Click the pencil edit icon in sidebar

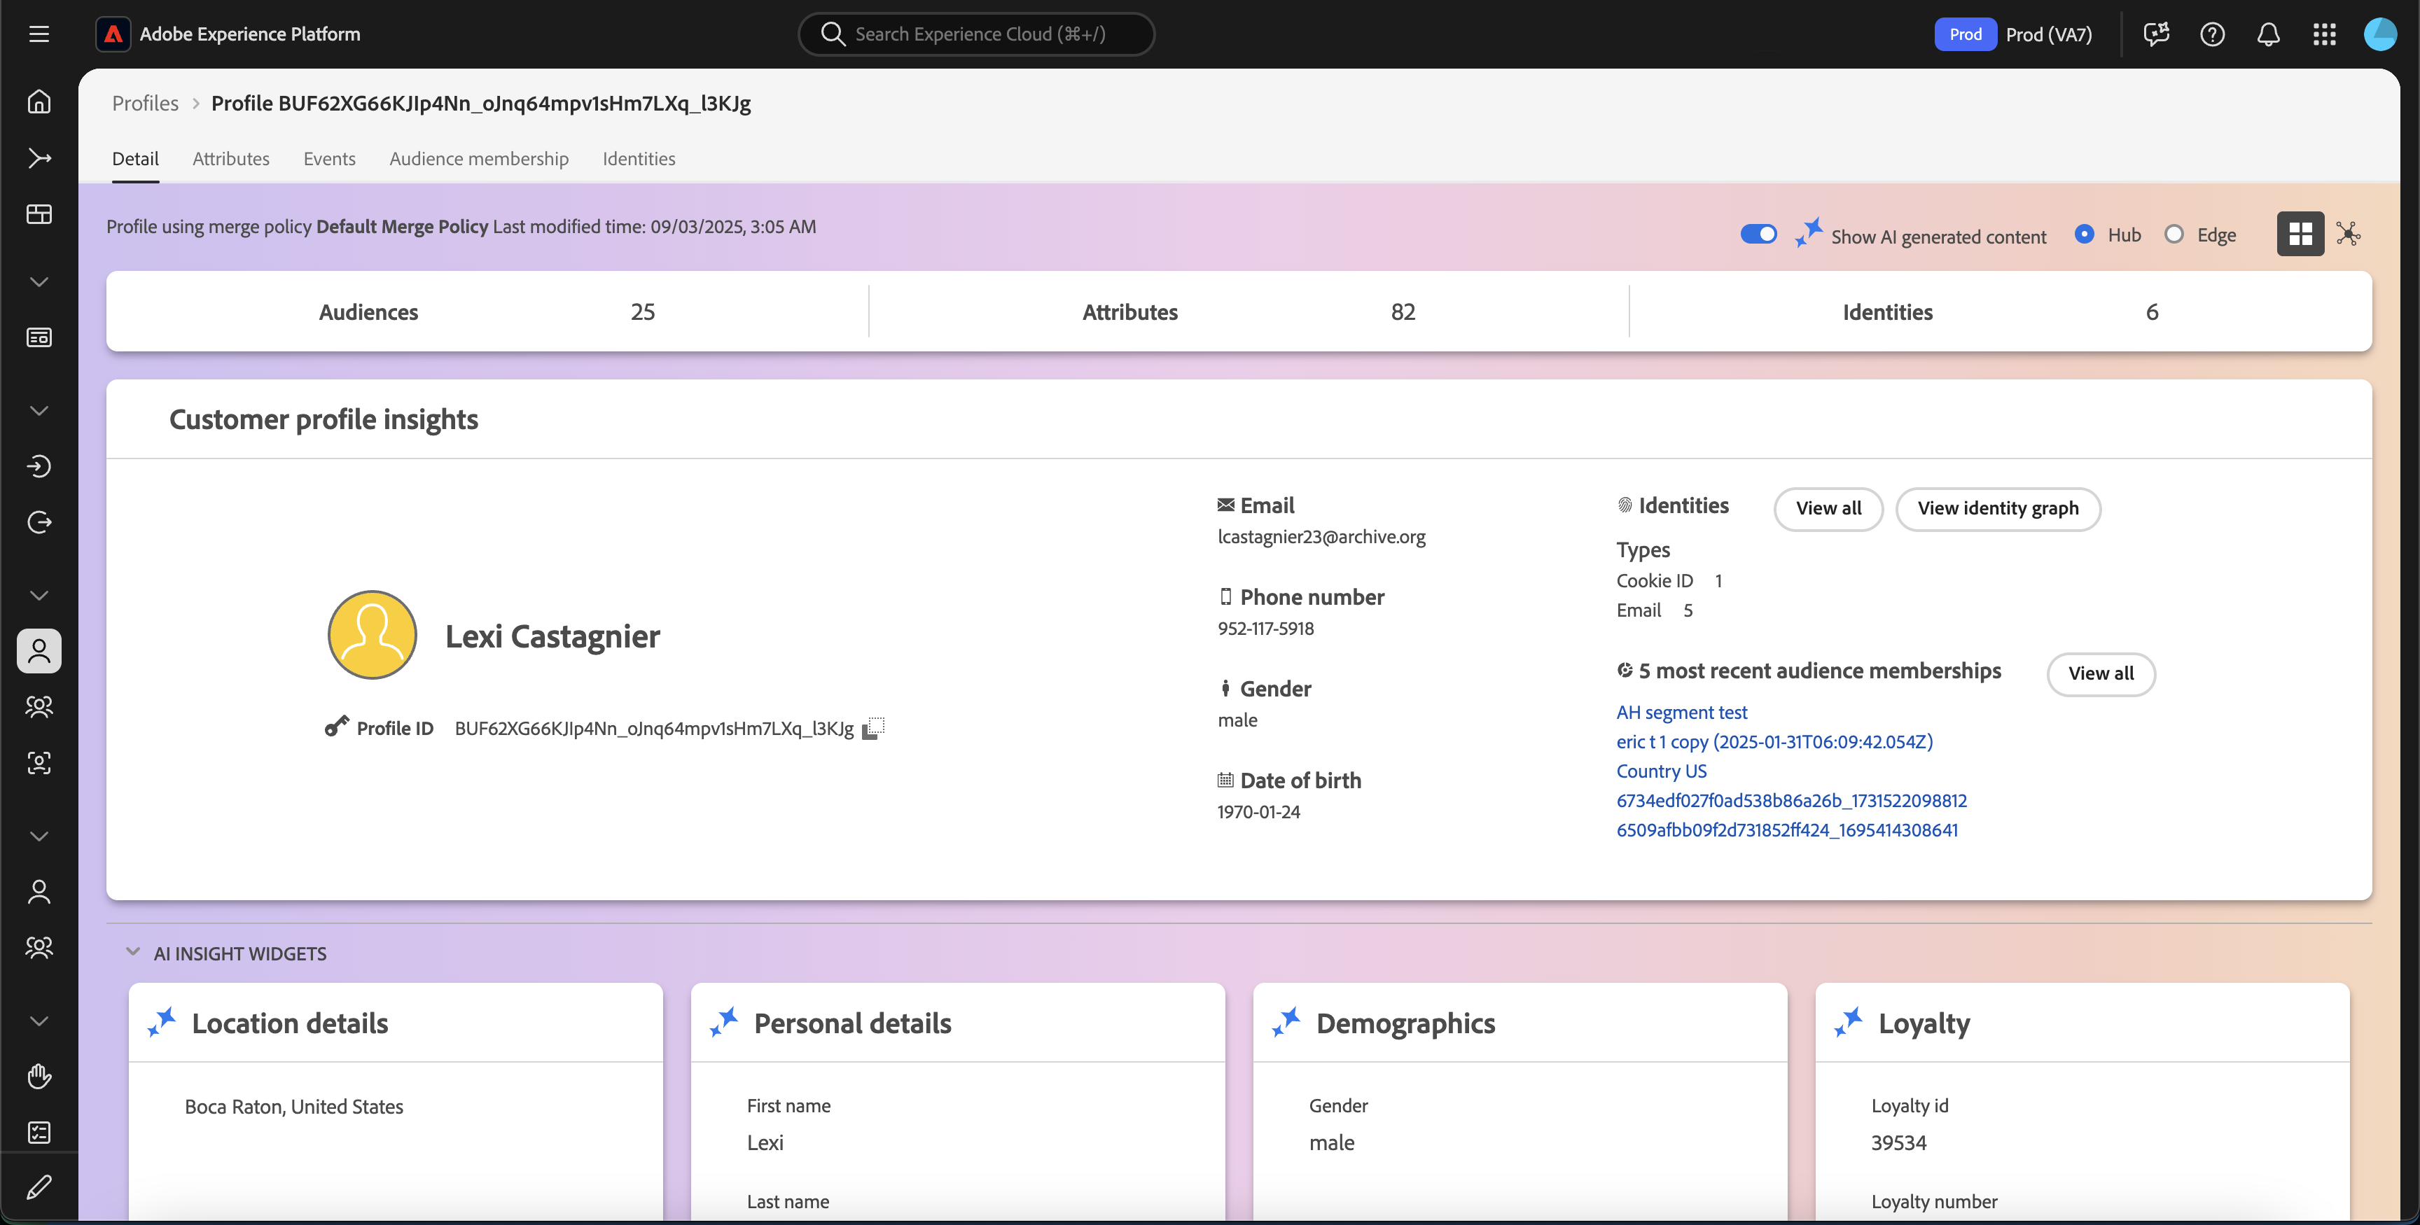(x=39, y=1187)
